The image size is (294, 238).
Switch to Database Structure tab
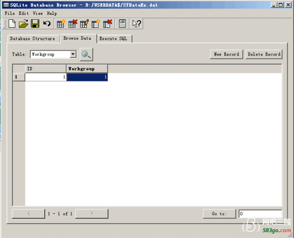(x=33, y=39)
